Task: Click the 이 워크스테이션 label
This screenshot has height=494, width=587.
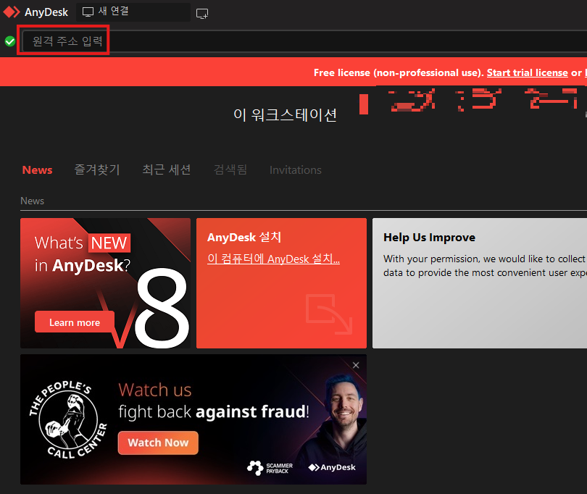Action: tap(286, 114)
